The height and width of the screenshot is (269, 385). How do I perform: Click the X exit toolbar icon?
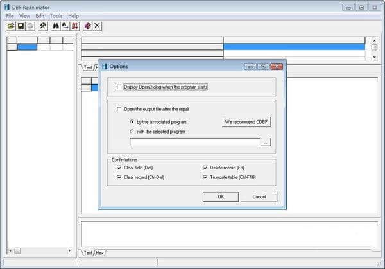[x=98, y=26]
